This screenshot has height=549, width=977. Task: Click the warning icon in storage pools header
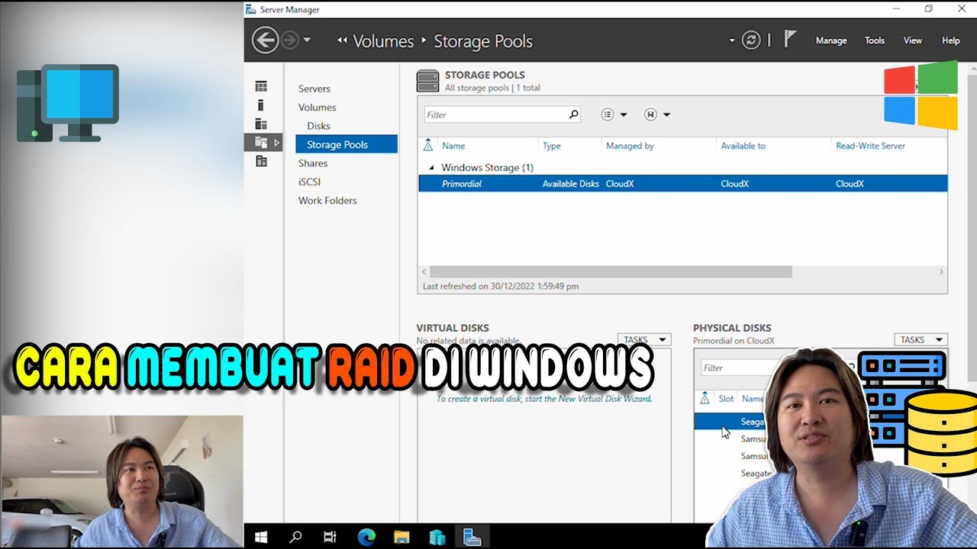click(x=427, y=146)
